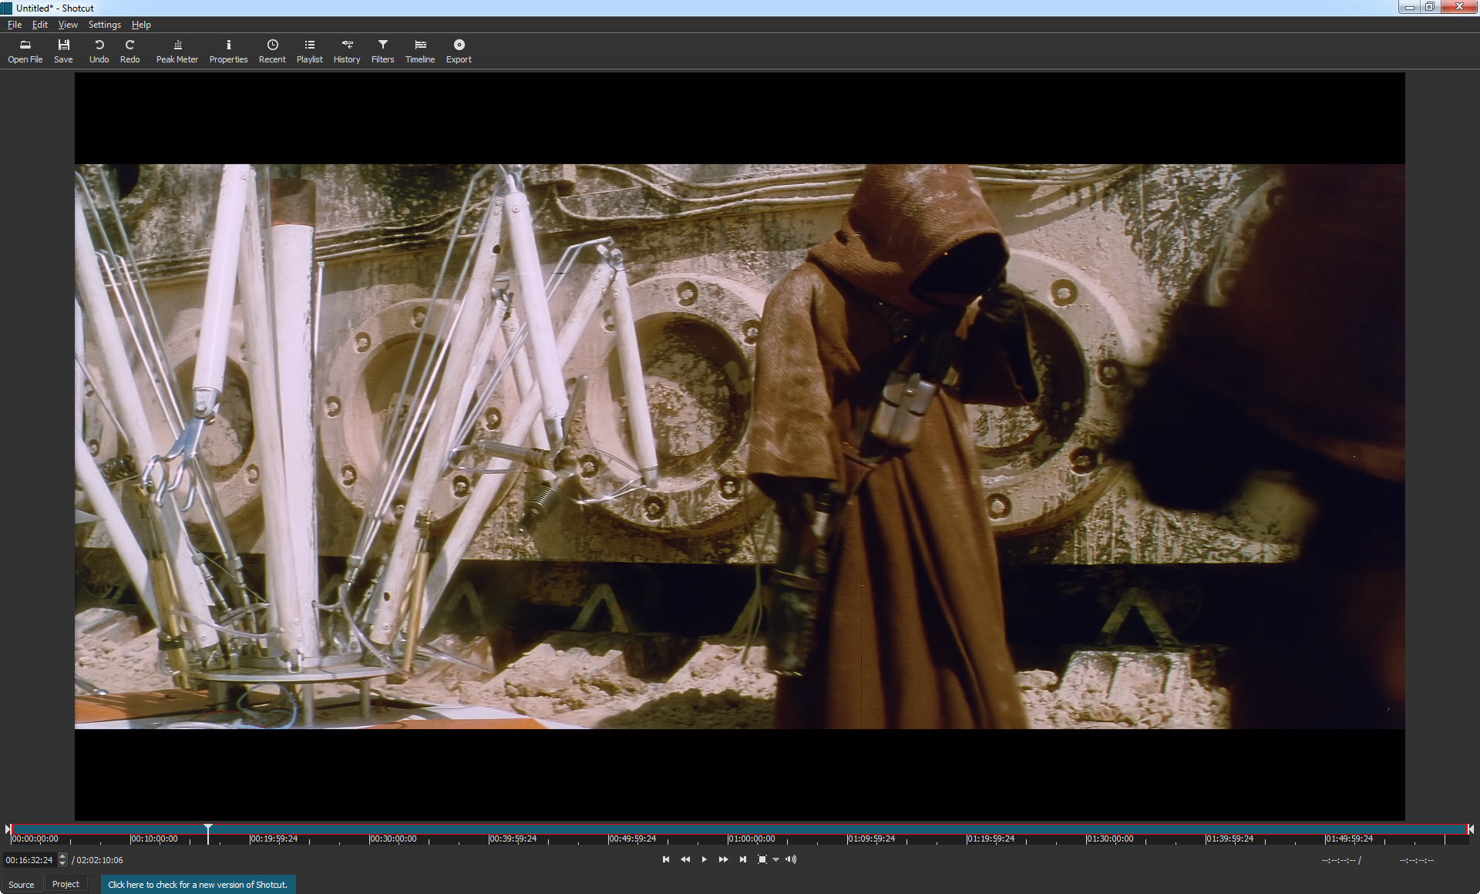Viewport: 1480px width, 894px height.
Task: Click the check for new Shotcut version link
Action: pyautogui.click(x=197, y=884)
